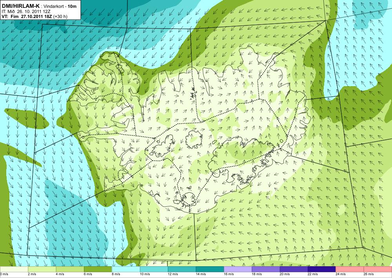Click the purple 18–20 m/s legend swatch

click(266, 269)
